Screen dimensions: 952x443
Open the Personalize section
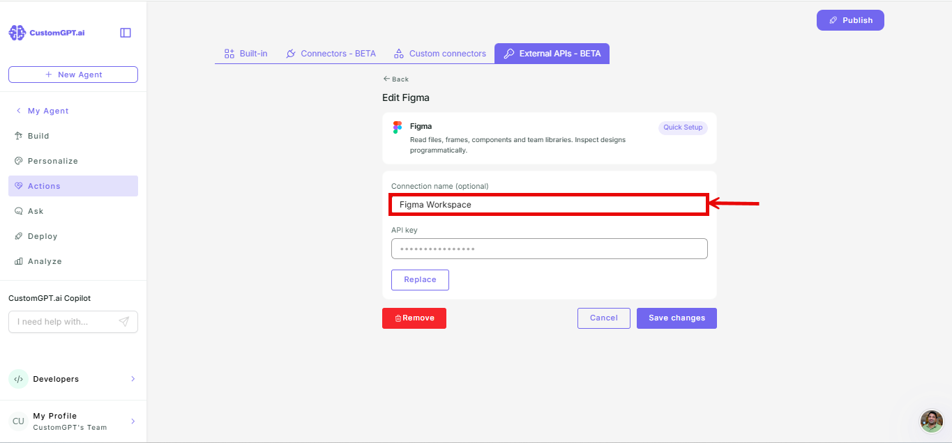click(73, 161)
